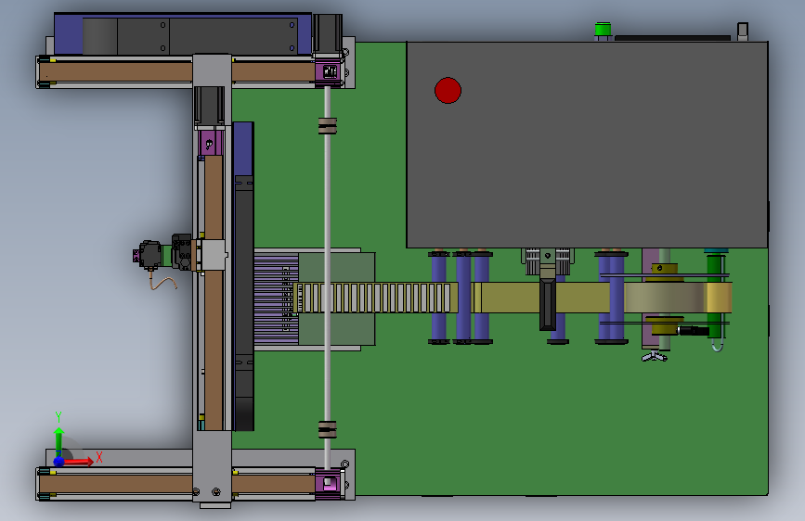Select the green push button atop the enclosure
This screenshot has width=805, height=521.
(x=603, y=30)
